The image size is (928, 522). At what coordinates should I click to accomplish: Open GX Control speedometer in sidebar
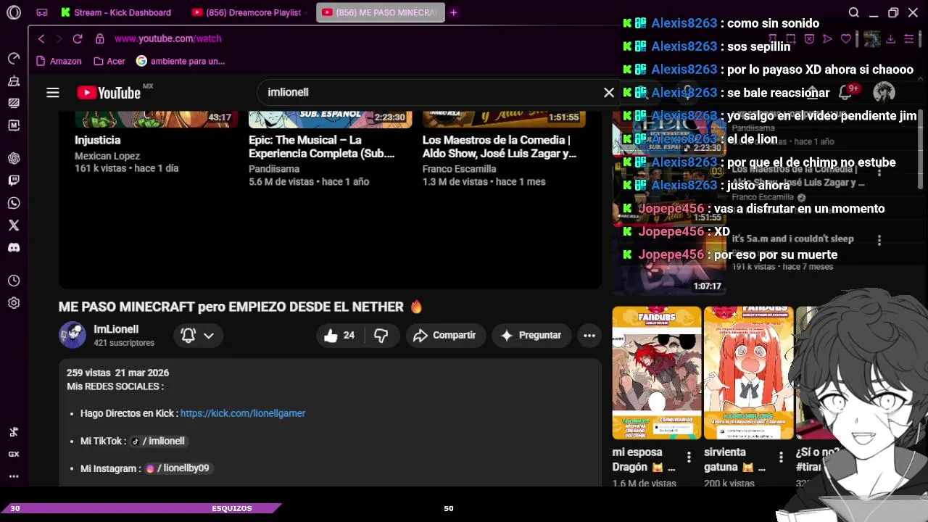coord(14,58)
